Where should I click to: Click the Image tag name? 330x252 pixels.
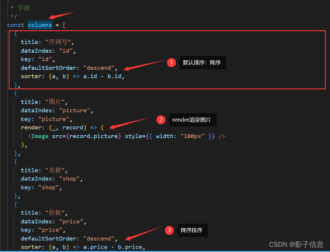click(40, 136)
